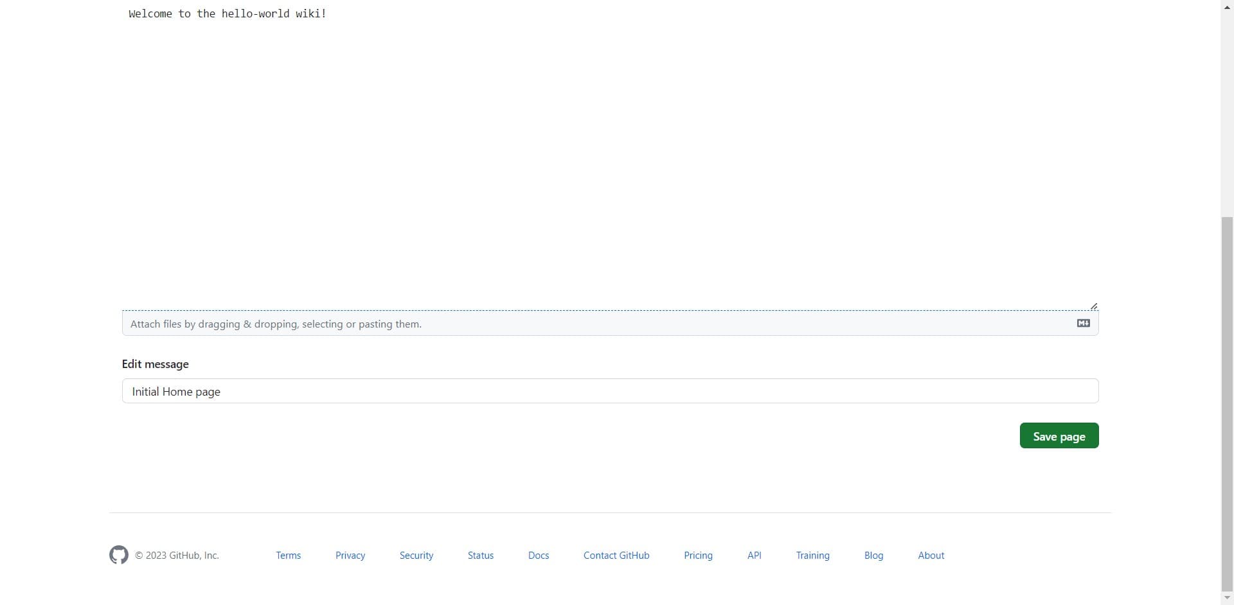Click the textarea resize handle

1094,306
